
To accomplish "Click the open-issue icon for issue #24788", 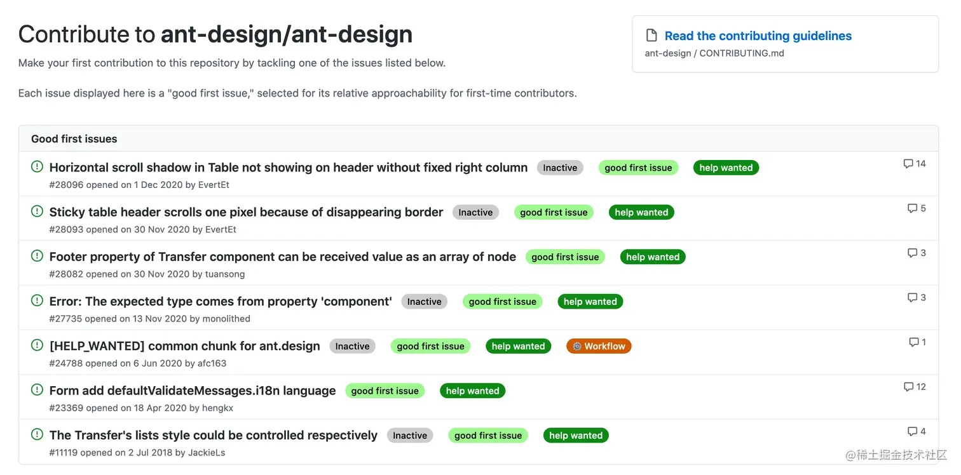I will [x=37, y=345].
